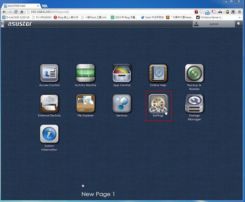This screenshot has height=202, width=245.
Task: Show more bookmarks chevron
Action: 240,17
